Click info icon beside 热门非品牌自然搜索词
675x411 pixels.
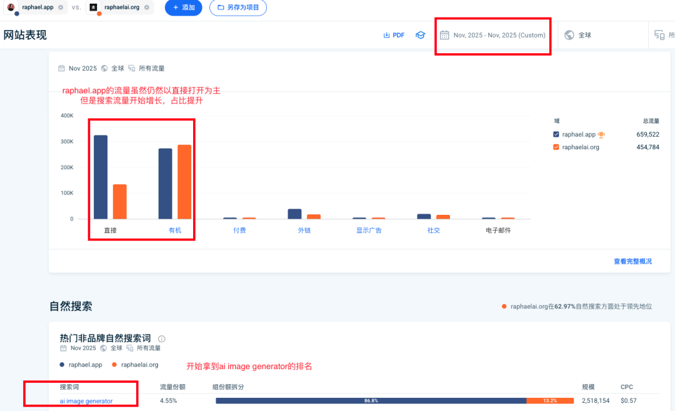[x=161, y=339]
